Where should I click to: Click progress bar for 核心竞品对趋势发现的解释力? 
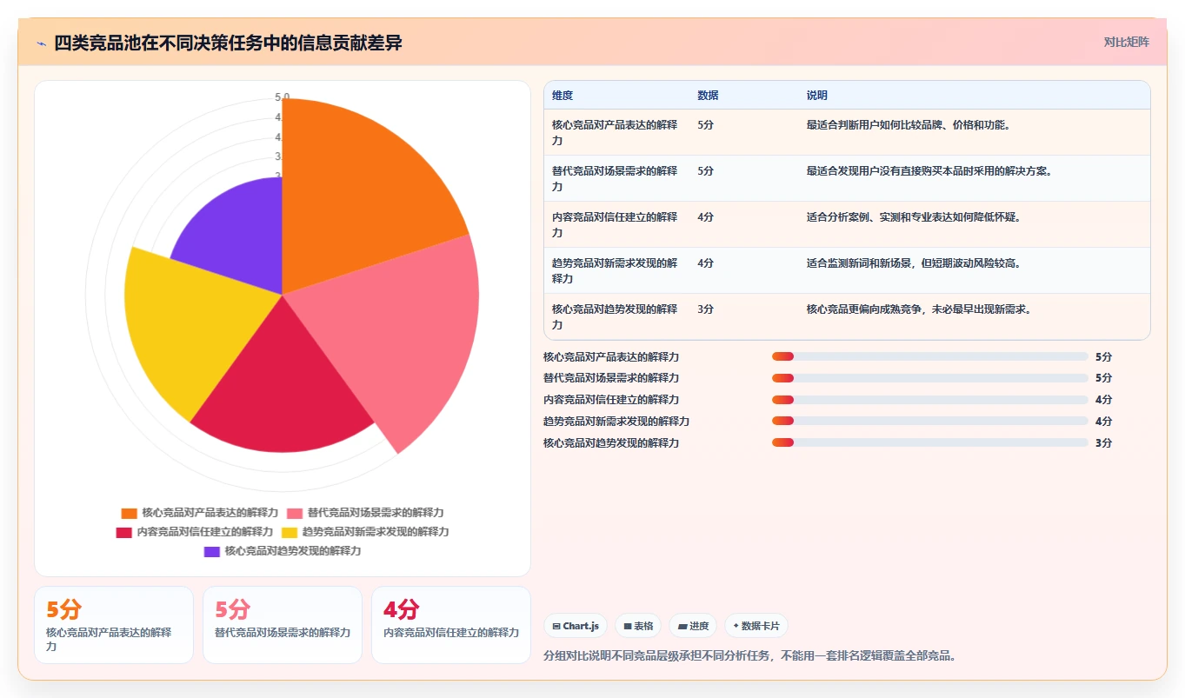[x=929, y=443]
